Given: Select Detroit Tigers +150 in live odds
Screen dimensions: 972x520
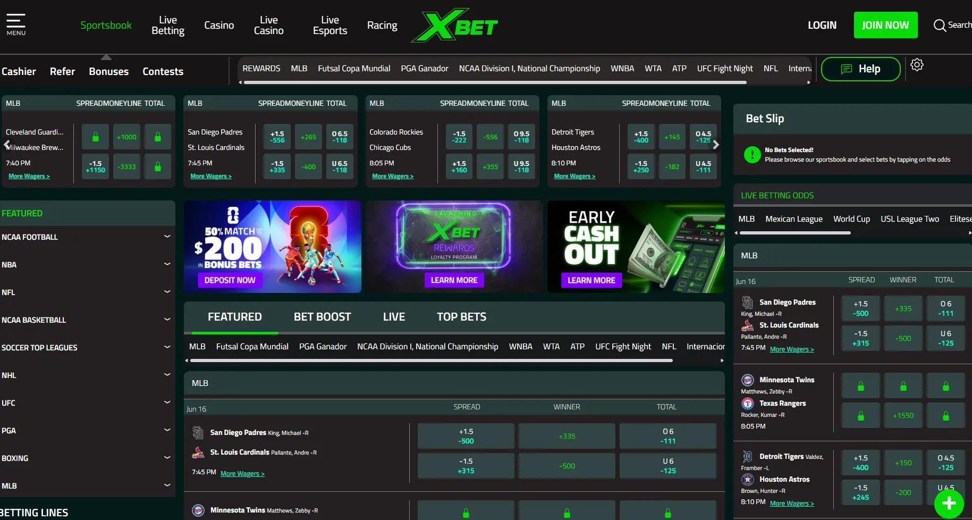Looking at the screenshot, I should coord(903,463).
